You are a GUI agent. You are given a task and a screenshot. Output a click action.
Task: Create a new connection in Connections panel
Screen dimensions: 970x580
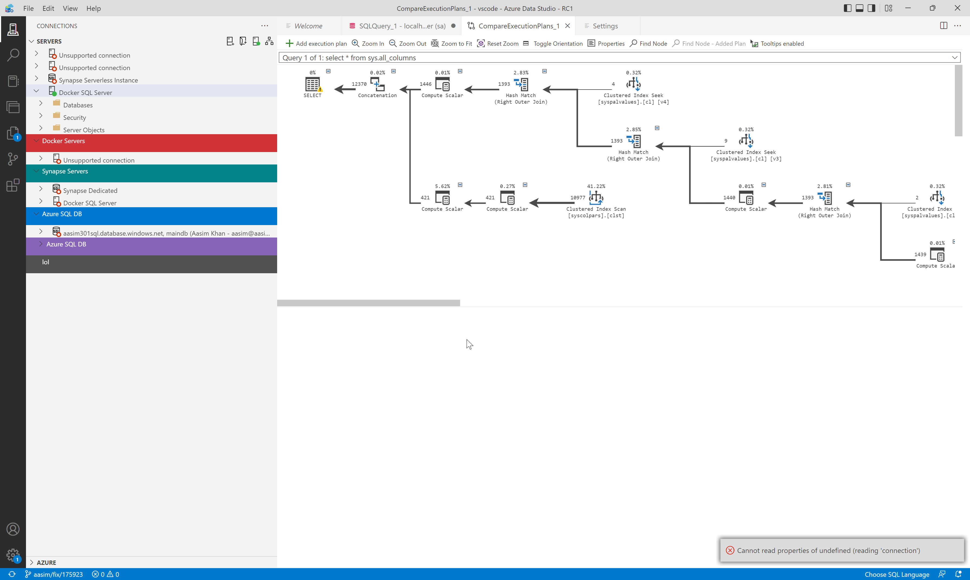tap(230, 41)
